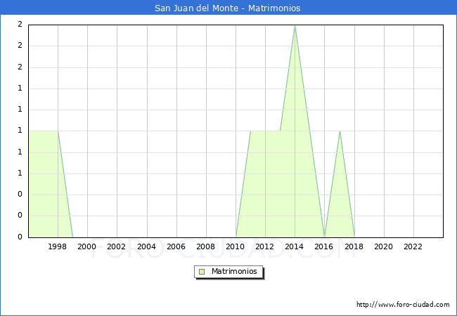The image size is (457, 316).
Task: Click the 2014 peak of the chart
Action: (295, 26)
